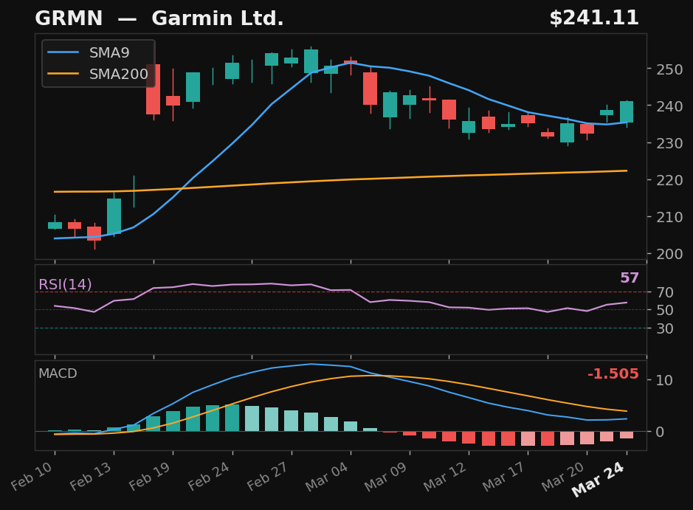
Task: Toggle visibility of the SMA9 overlay
Action: (108, 52)
